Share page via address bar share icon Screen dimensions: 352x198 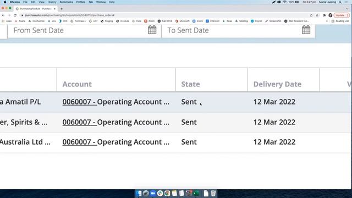click(x=311, y=15)
